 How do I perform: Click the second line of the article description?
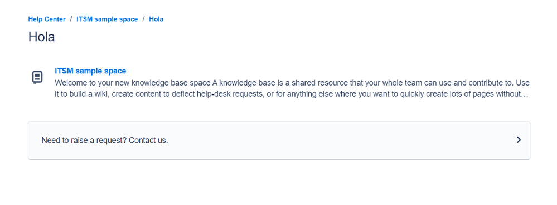292,94
